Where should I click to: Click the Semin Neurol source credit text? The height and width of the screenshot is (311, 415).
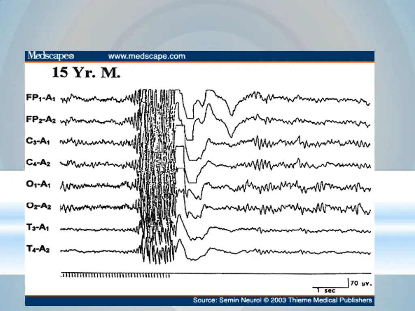click(282, 300)
